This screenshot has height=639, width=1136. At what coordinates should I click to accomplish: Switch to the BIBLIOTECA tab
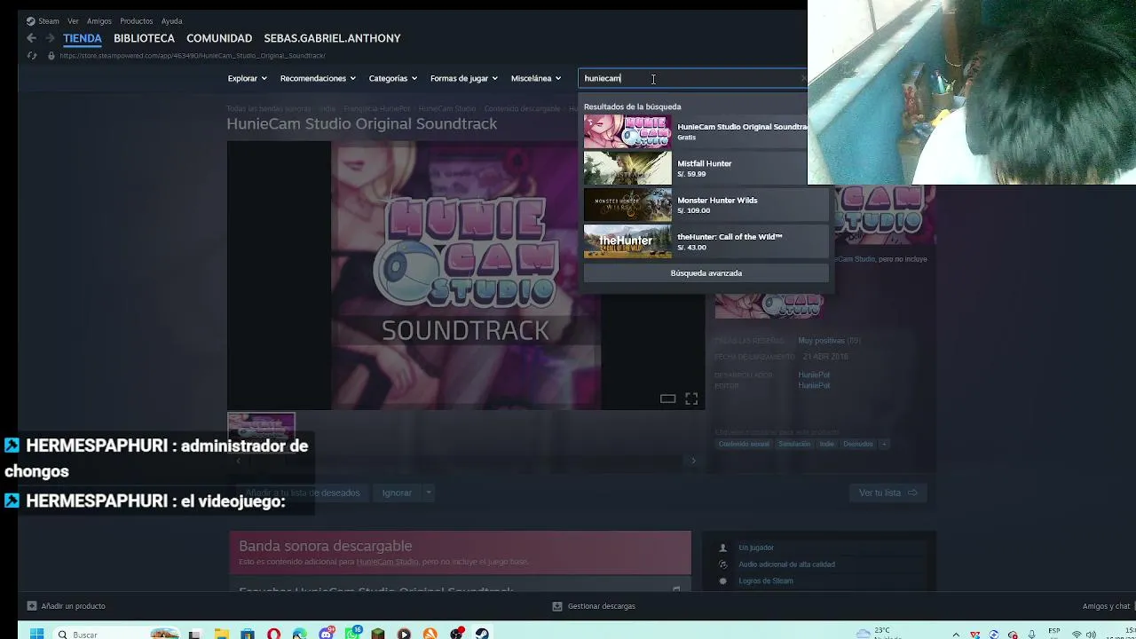point(144,38)
